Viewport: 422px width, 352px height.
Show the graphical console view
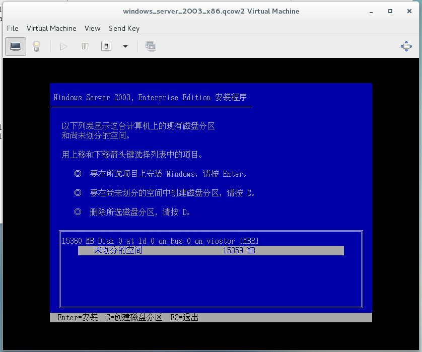tap(16, 46)
